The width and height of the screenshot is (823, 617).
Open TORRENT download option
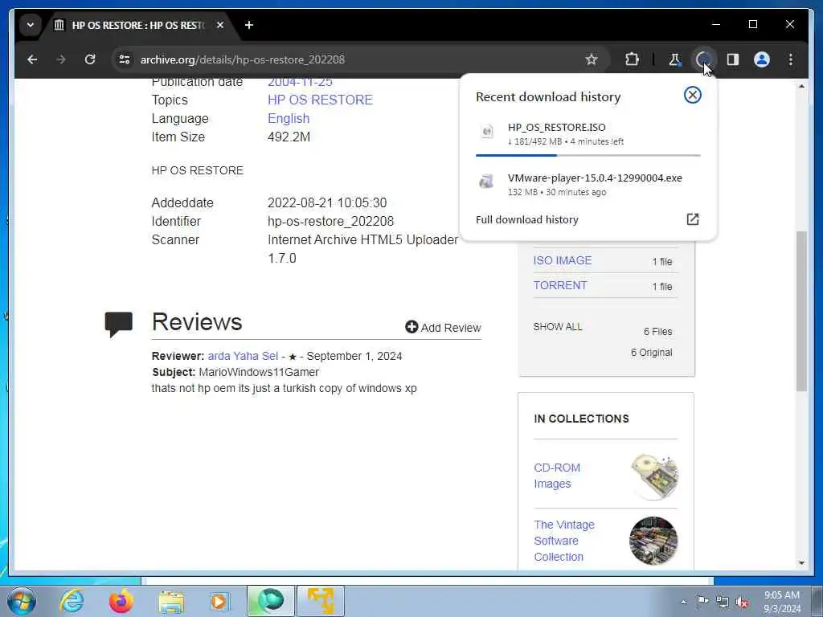(560, 285)
